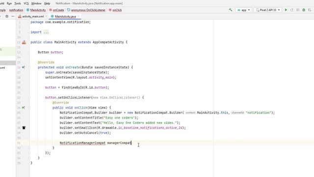Viewport: 314px width, 177px height.
Task: Click the NotificationManagerCompat text on line 31
Action: pyautogui.click(x=82, y=143)
